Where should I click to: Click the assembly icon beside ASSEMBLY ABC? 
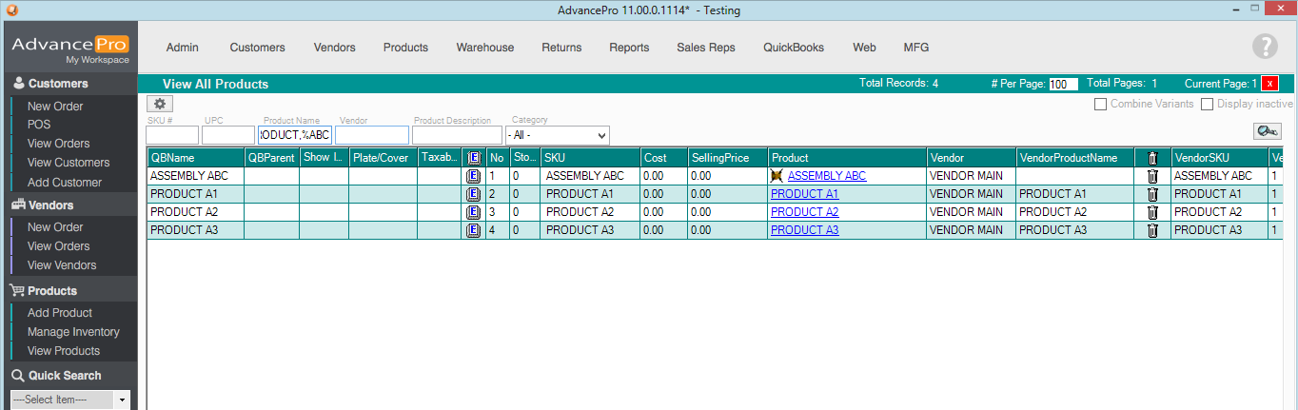(x=777, y=176)
